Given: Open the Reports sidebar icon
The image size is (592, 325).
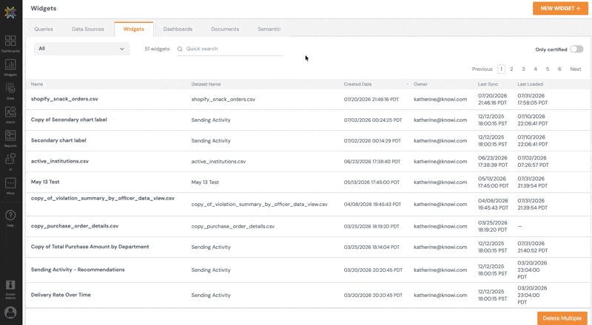Looking at the screenshot, I should [x=10, y=138].
